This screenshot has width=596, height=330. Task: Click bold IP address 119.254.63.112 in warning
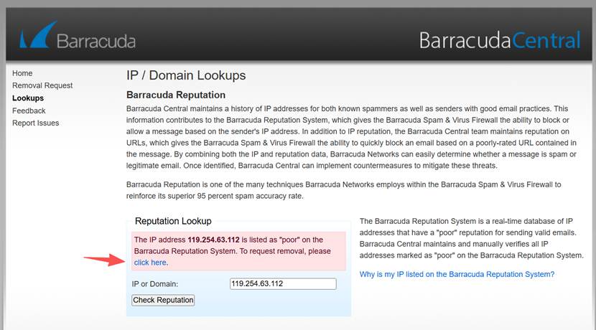pyautogui.click(x=213, y=240)
